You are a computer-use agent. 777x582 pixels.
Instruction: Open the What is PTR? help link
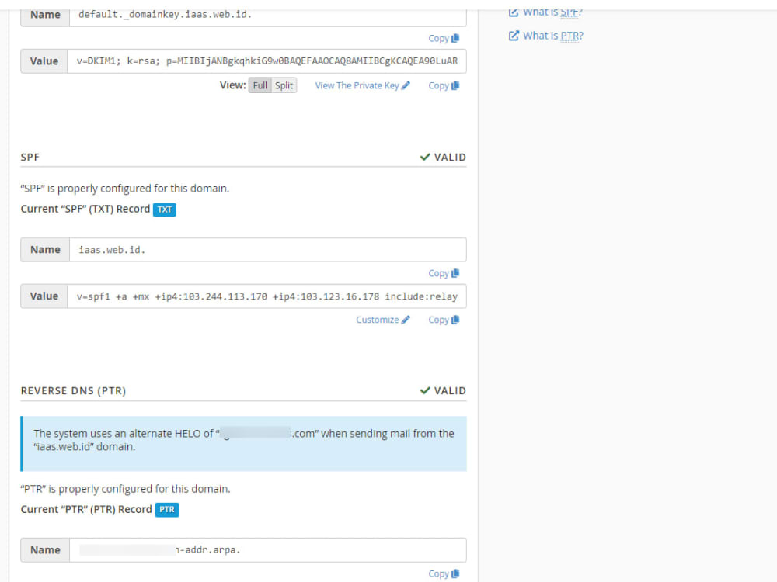click(553, 36)
